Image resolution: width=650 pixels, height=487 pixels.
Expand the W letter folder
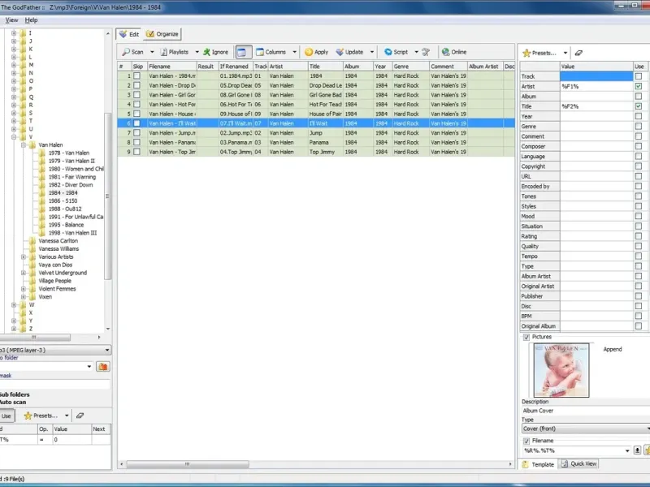point(14,305)
